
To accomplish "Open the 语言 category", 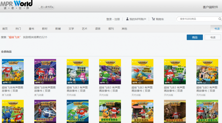I will [98, 29].
